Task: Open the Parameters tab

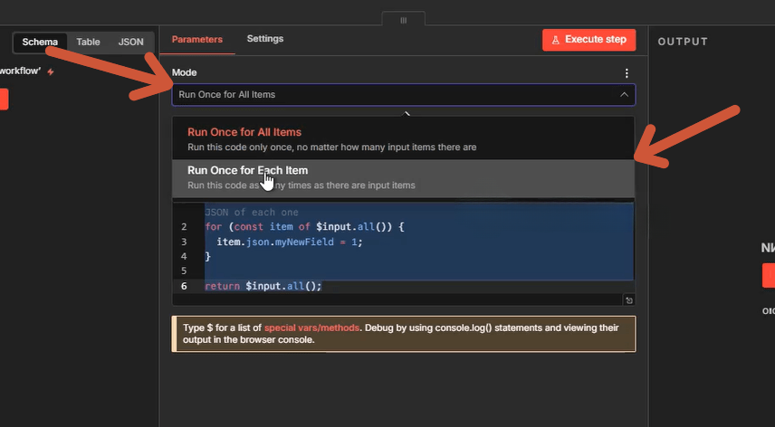Action: point(197,40)
